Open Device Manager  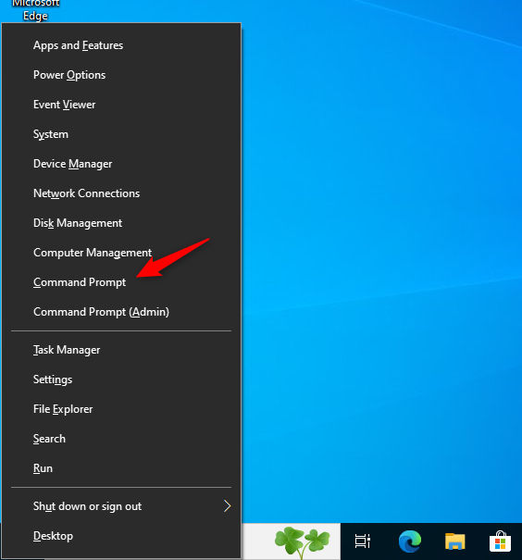(121, 164)
